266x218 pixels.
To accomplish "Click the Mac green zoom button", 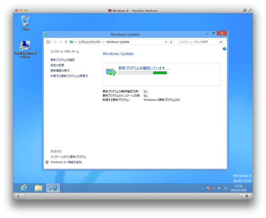I will (x=26, y=11).
